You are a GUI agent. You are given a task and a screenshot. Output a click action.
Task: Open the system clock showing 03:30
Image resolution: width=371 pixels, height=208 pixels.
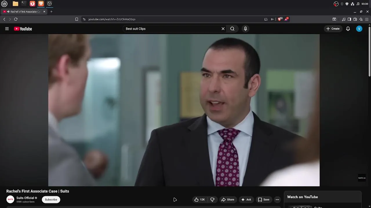coord(365,4)
